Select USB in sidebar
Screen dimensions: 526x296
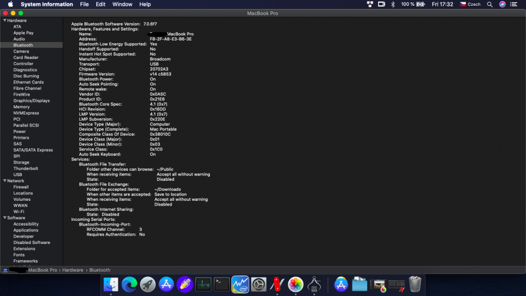(x=17, y=175)
